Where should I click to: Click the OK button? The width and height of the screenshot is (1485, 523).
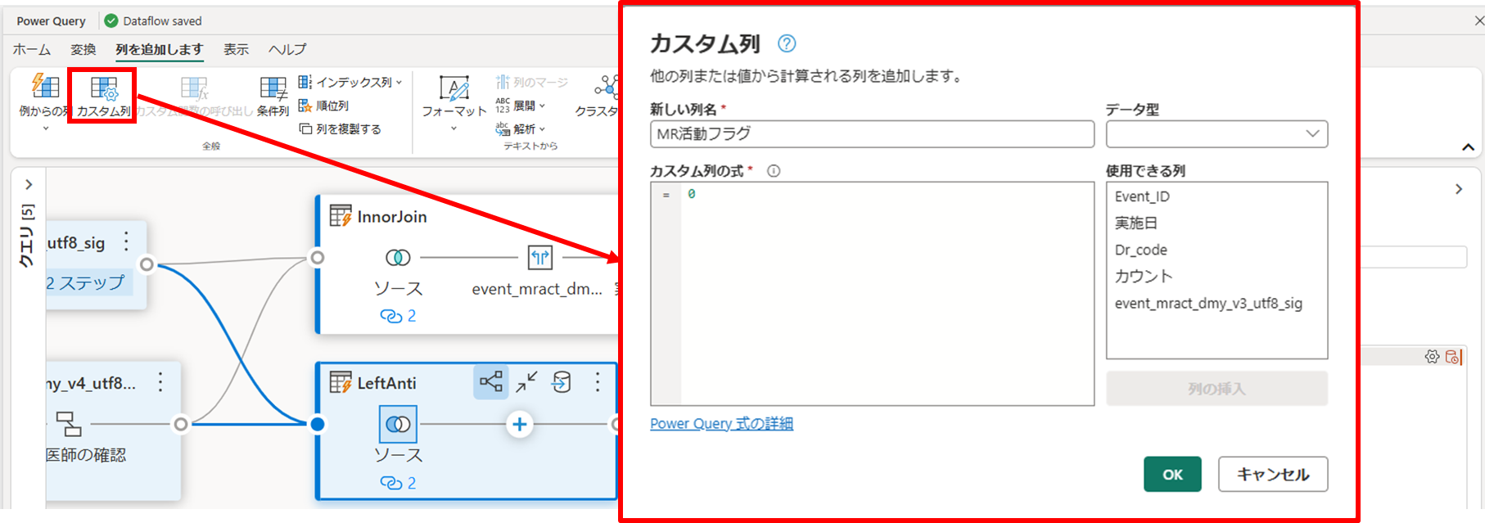point(1172,474)
